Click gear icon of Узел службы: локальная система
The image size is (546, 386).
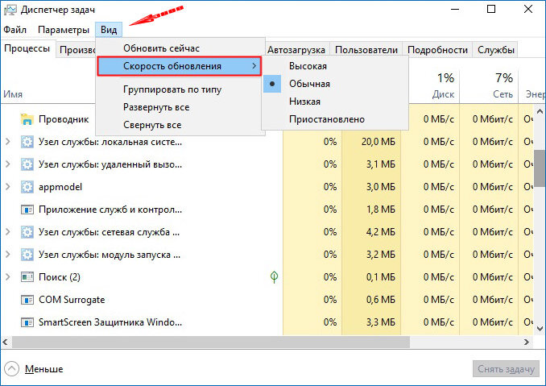tap(27, 142)
